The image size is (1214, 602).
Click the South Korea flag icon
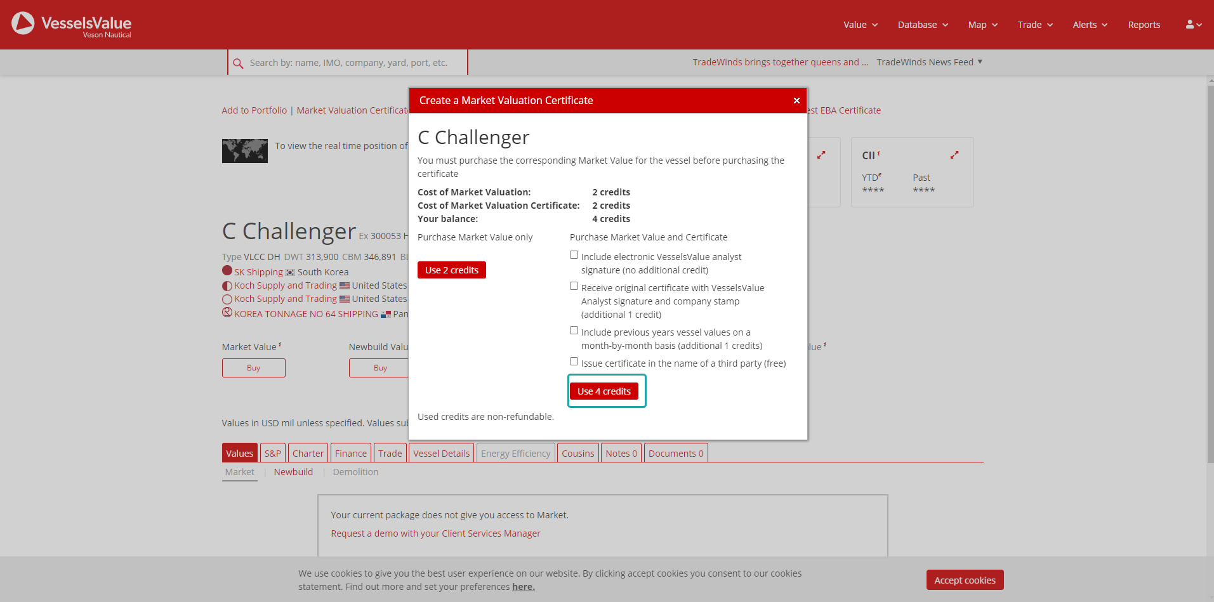pyautogui.click(x=290, y=273)
